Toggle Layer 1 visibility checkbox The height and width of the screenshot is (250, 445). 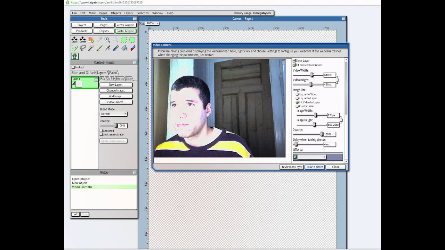click(74, 83)
